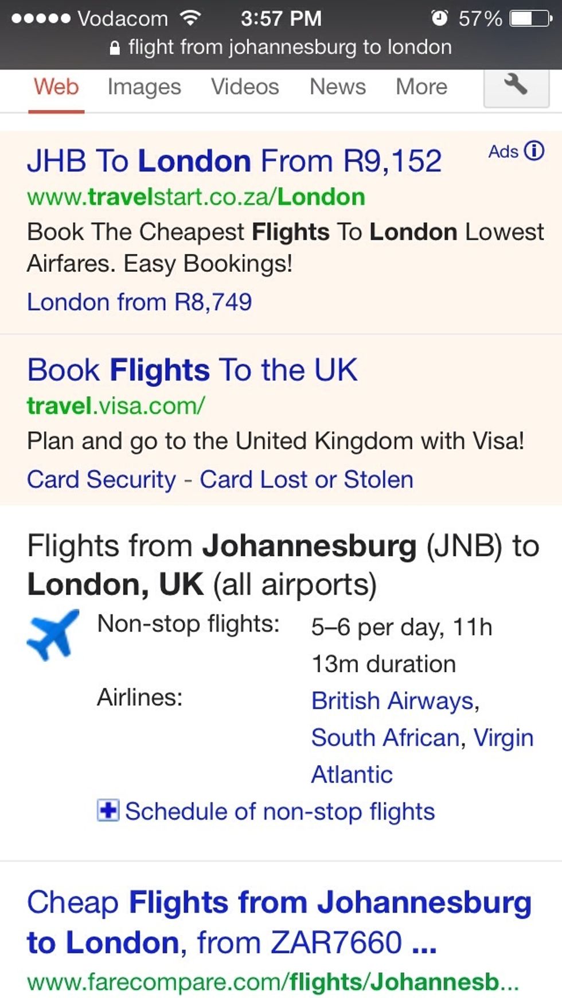Tap the battery icon in status bar
The image size is (562, 998).
pos(531,18)
